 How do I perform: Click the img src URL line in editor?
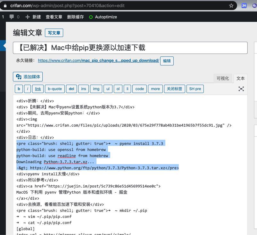pyautogui.click(x=124, y=125)
